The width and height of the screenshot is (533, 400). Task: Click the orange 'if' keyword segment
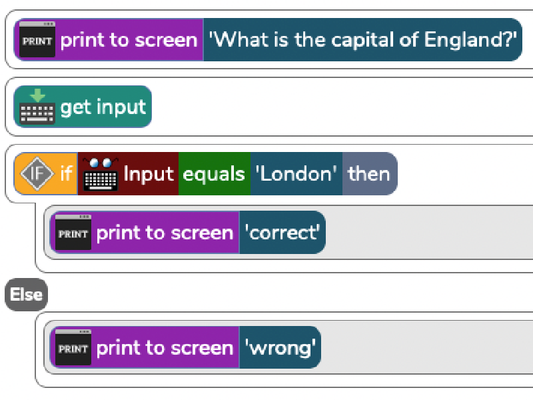[x=46, y=173]
